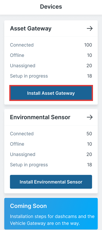View Environmental Sensor Connected row
The width and height of the screenshot is (102, 230).
(x=51, y=134)
